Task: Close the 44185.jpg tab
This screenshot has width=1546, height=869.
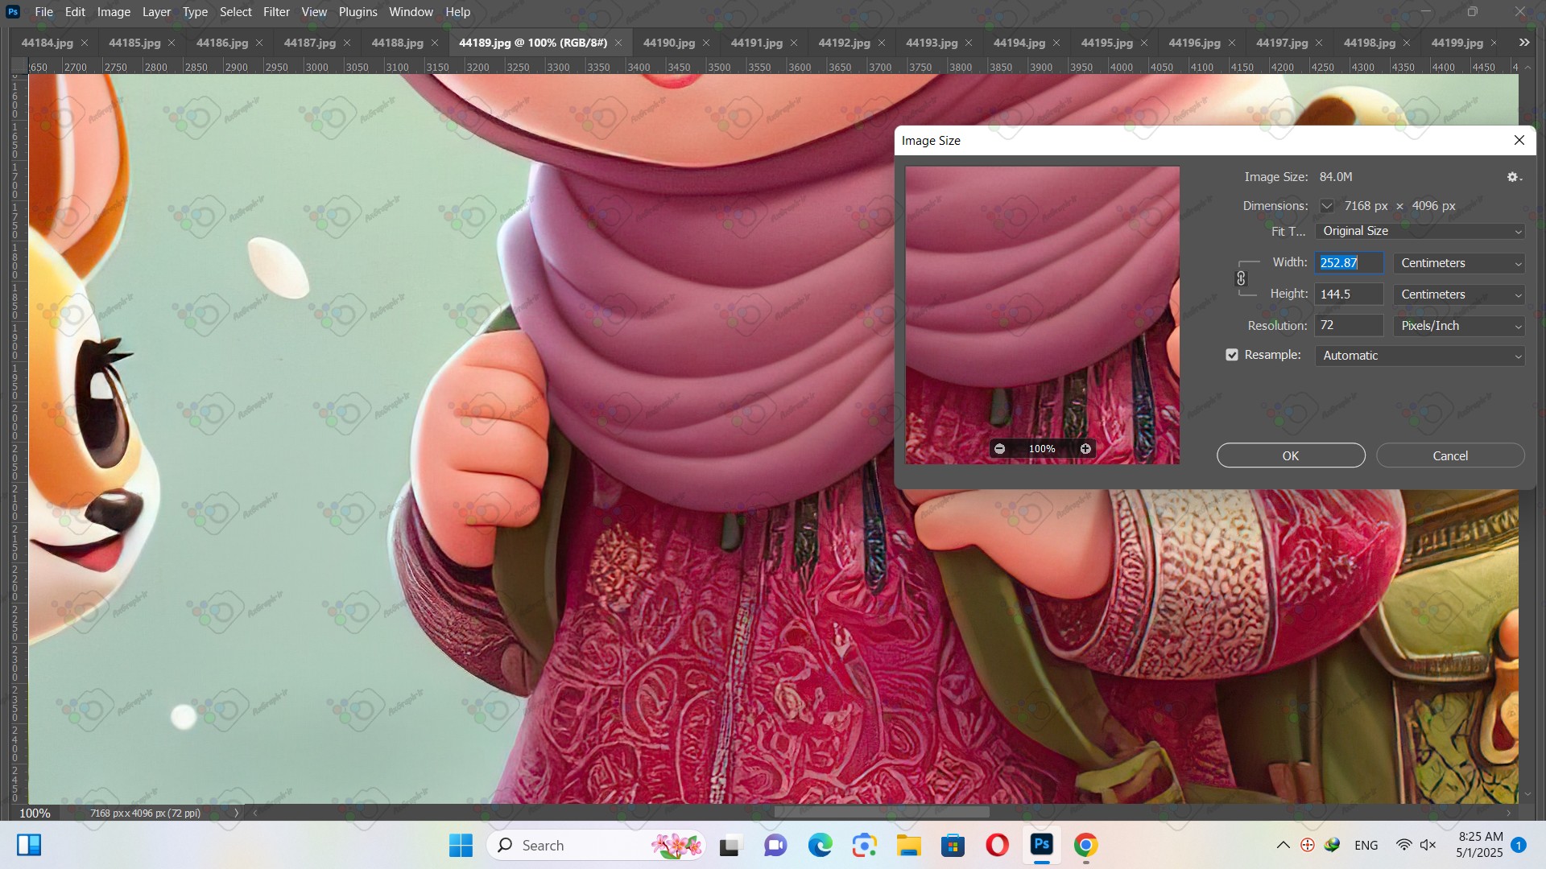Action: (x=172, y=43)
